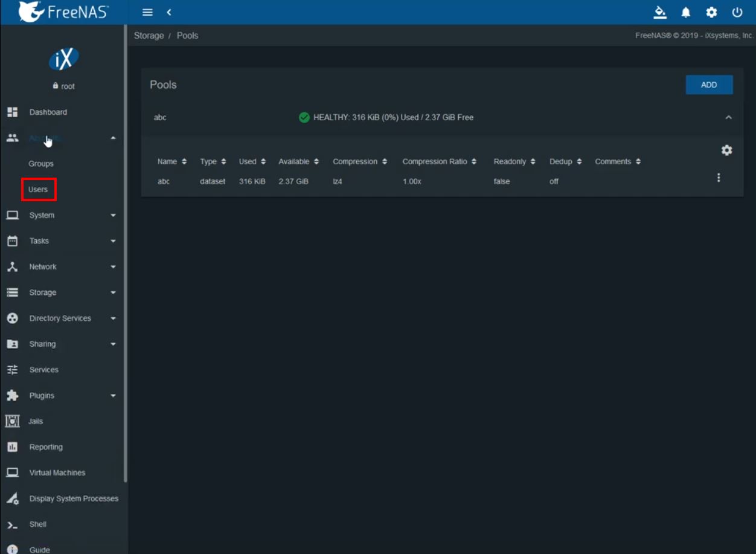Collapse the abc pool panel chevron
The height and width of the screenshot is (554, 756).
click(x=728, y=117)
